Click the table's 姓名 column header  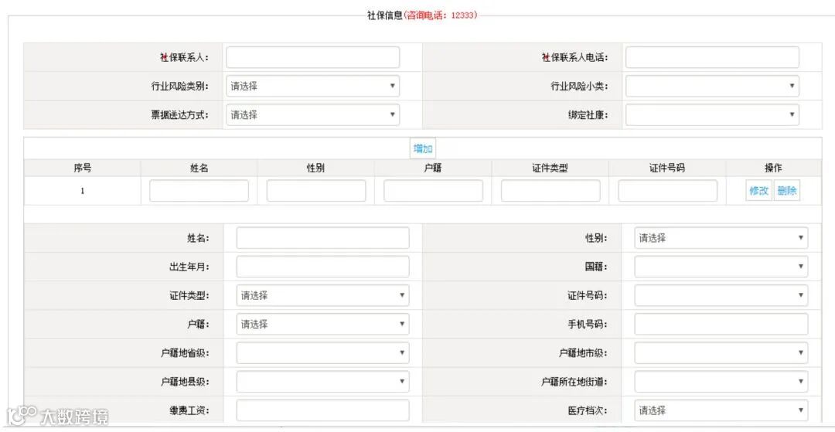click(x=199, y=168)
